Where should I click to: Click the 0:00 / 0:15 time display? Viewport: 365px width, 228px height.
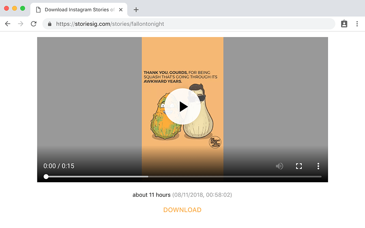point(59,166)
